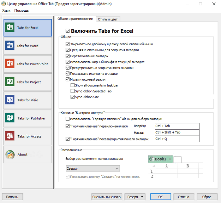Click the Сброс button

point(207,197)
